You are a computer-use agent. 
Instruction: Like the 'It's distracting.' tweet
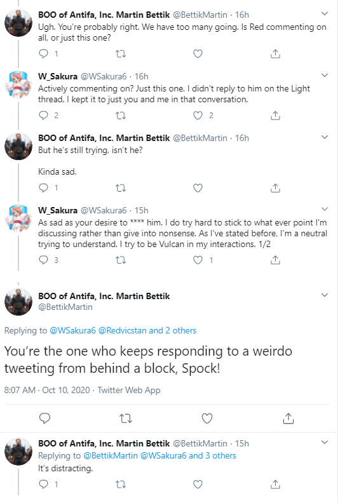(198, 484)
